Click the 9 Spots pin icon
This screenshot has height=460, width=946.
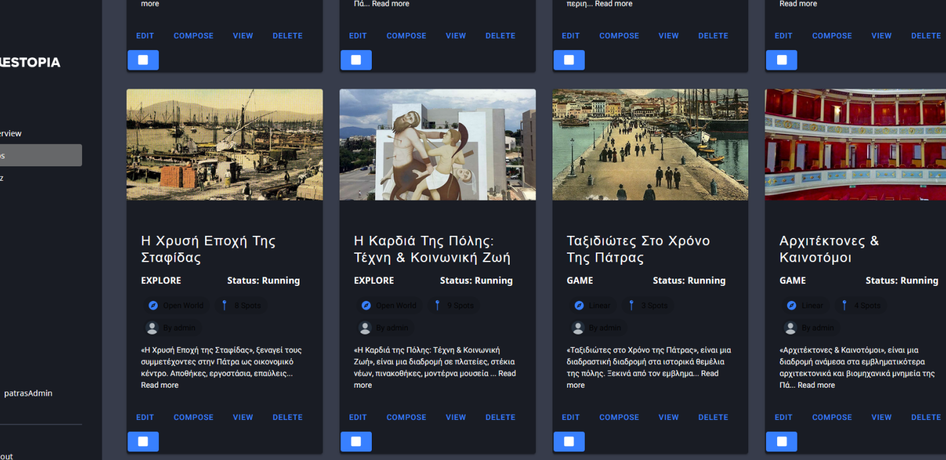[437, 306]
